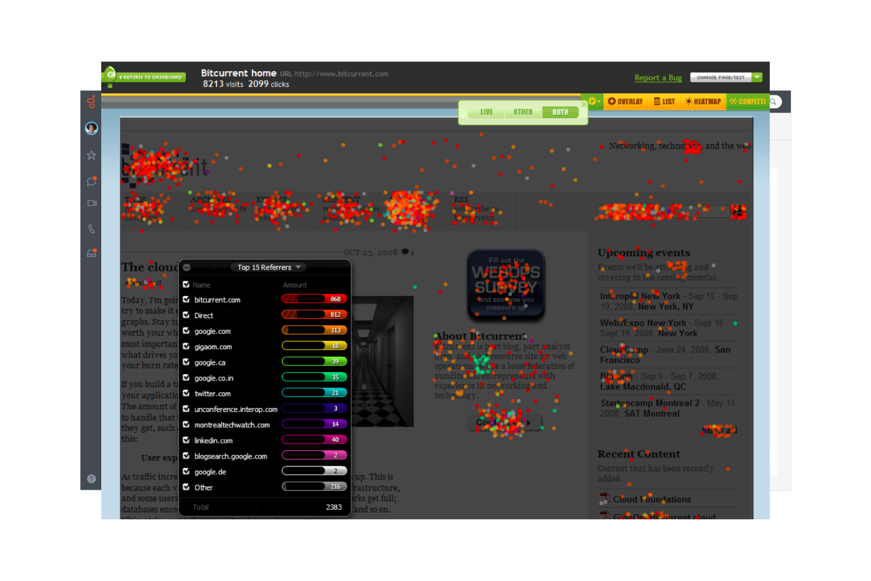Uncheck the bitcurrent.com referrer

186,300
